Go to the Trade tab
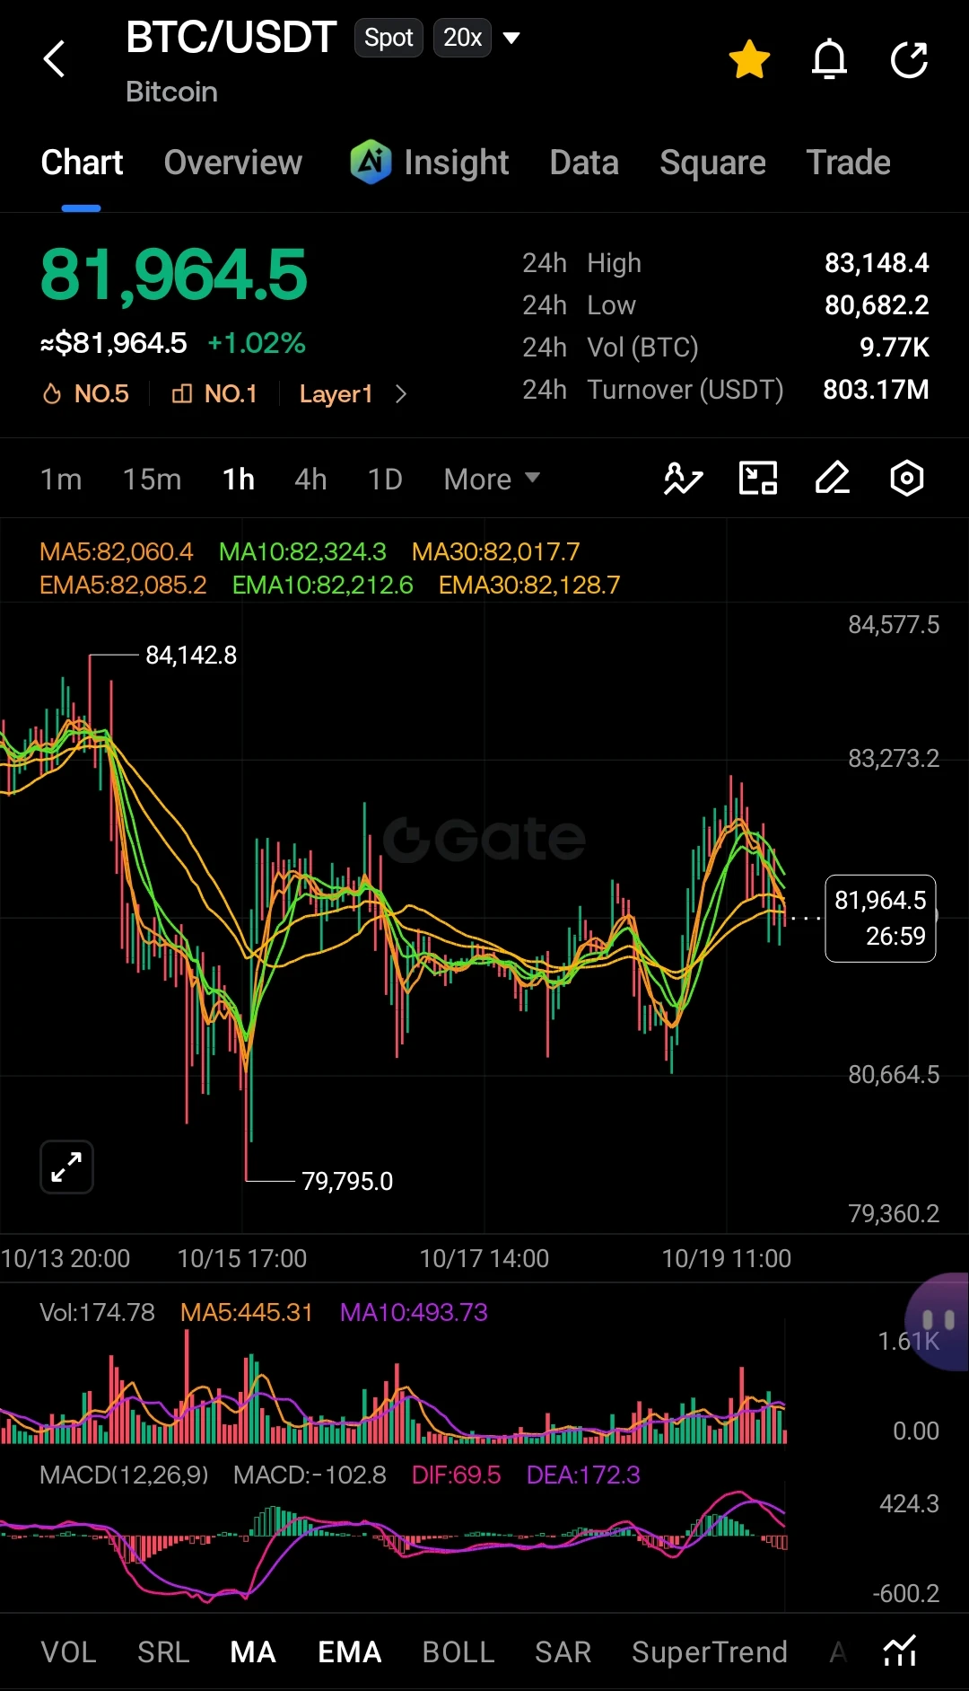 pyautogui.click(x=848, y=163)
